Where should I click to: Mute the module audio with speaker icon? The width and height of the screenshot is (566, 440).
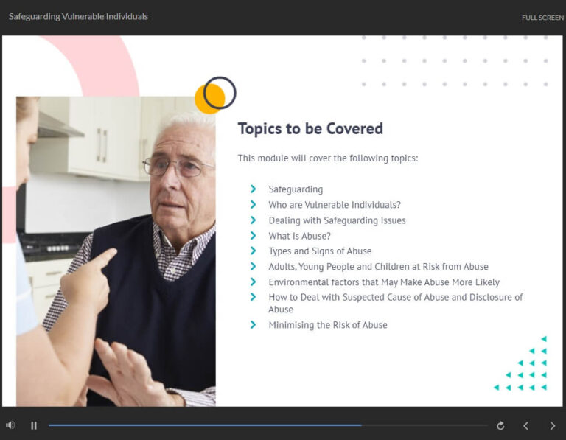click(10, 425)
